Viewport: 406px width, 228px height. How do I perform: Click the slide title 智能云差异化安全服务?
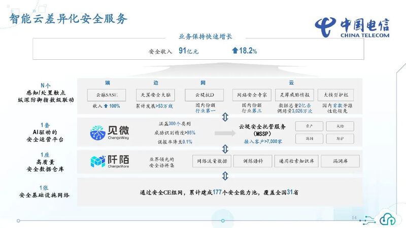coord(69,19)
